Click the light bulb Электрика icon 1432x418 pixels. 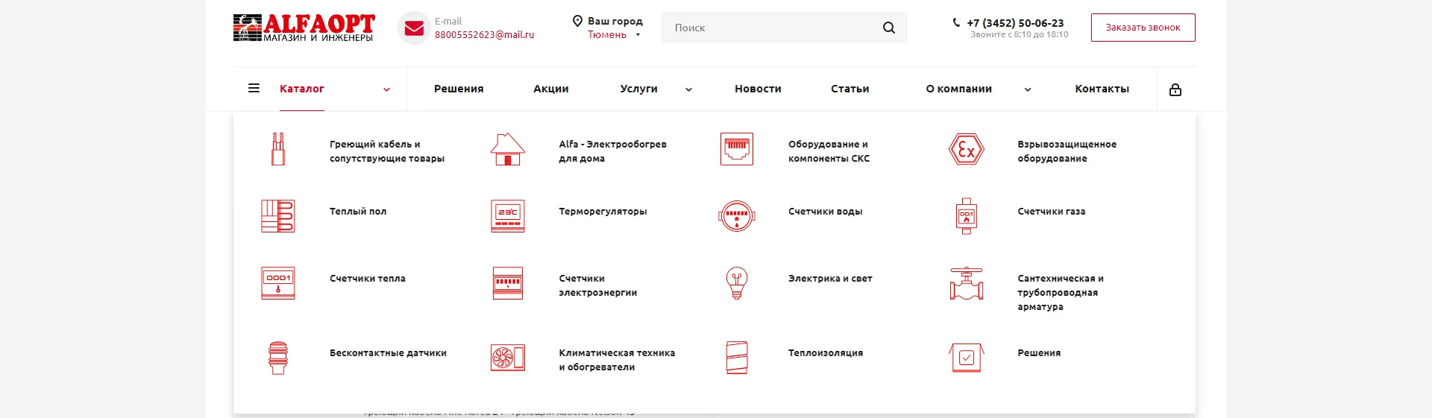click(x=737, y=283)
